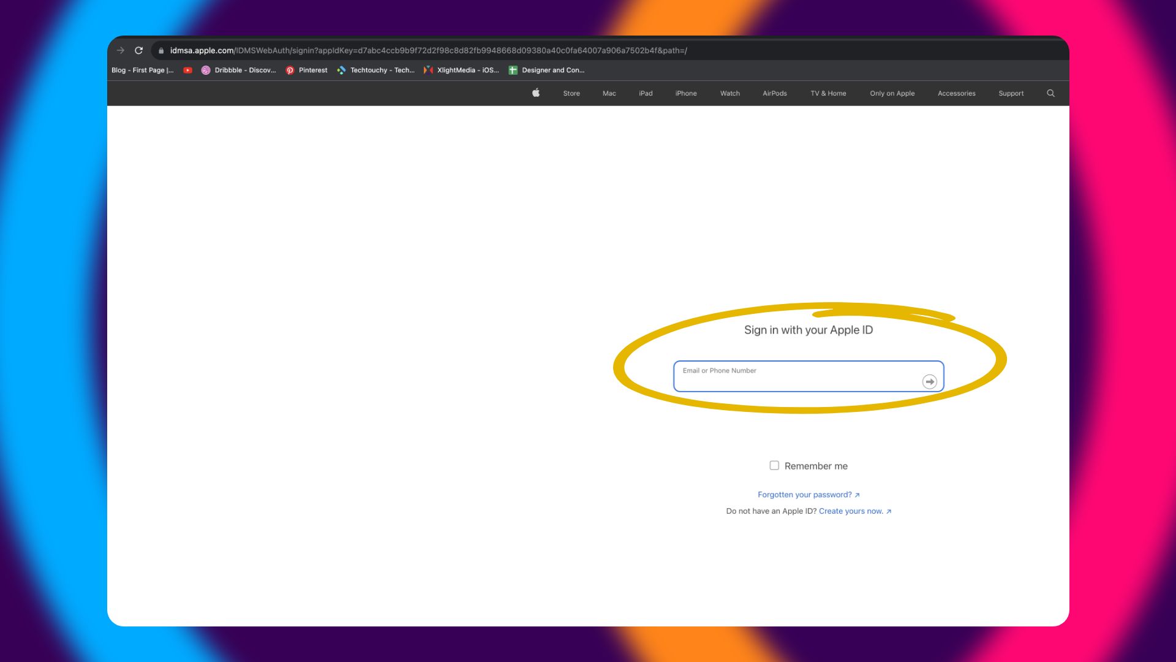The image size is (1176, 662).
Task: Open the Store menu
Action: 571,94
